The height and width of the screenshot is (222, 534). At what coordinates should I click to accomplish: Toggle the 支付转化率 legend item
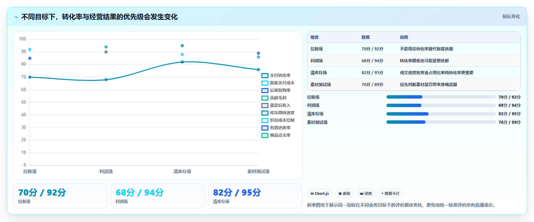coord(276,75)
